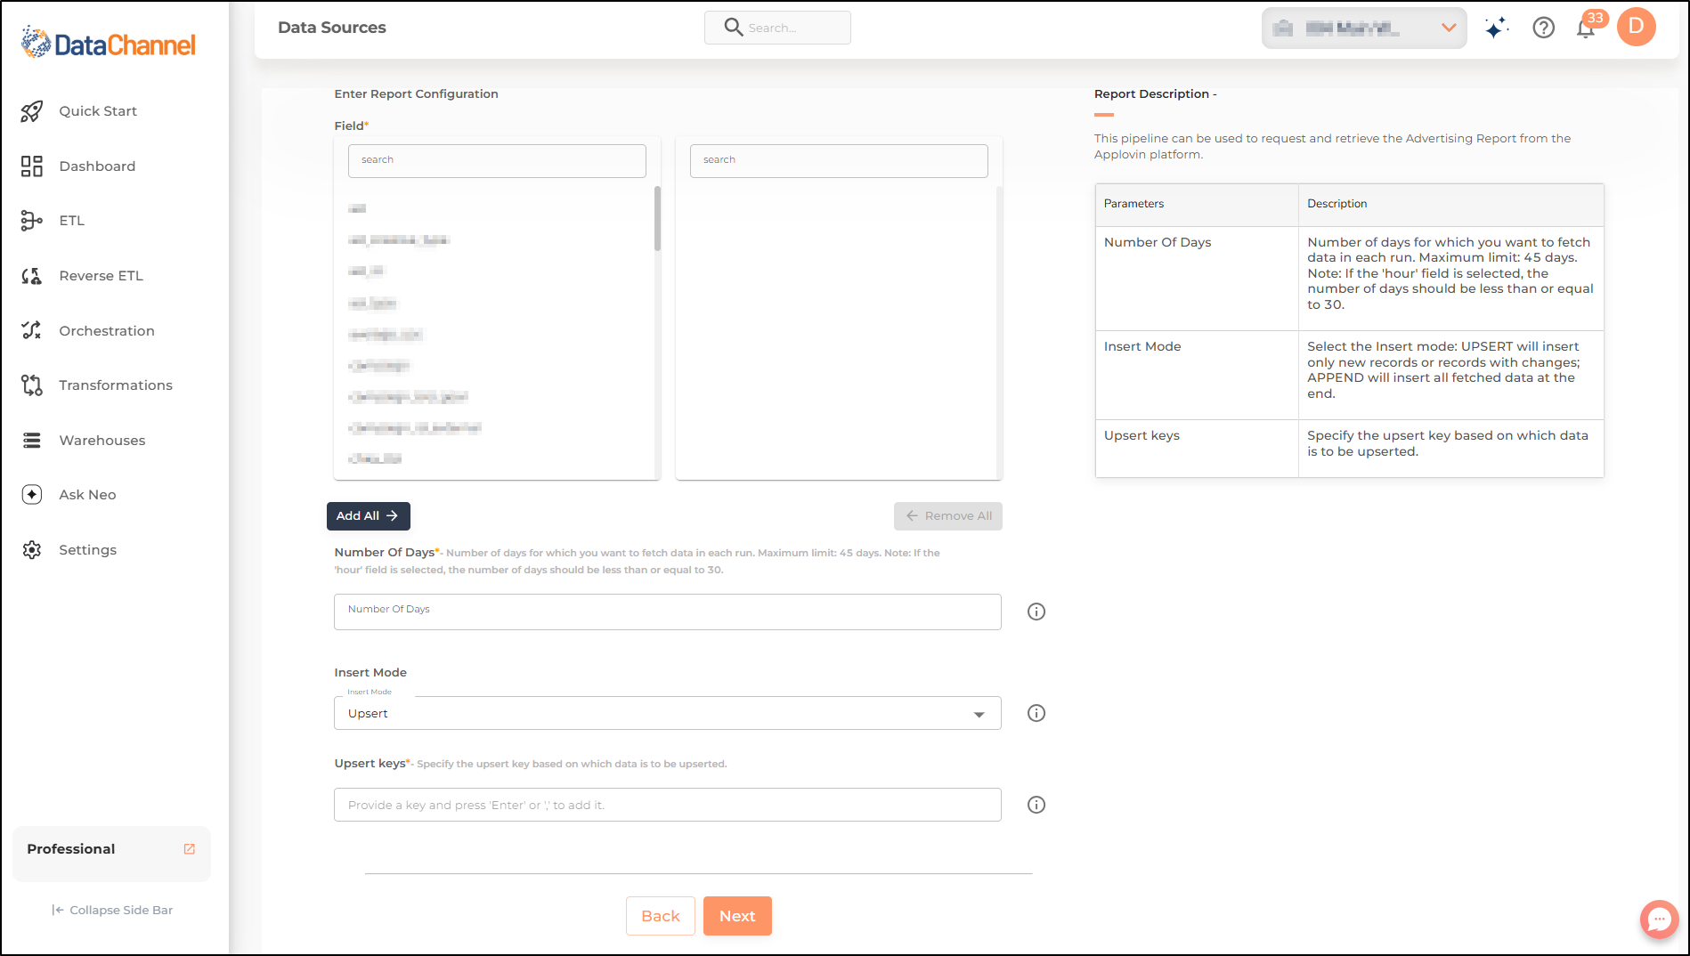This screenshot has height=956, width=1690.
Task: Click the AI sparkle icon in header
Action: pos(1496,28)
